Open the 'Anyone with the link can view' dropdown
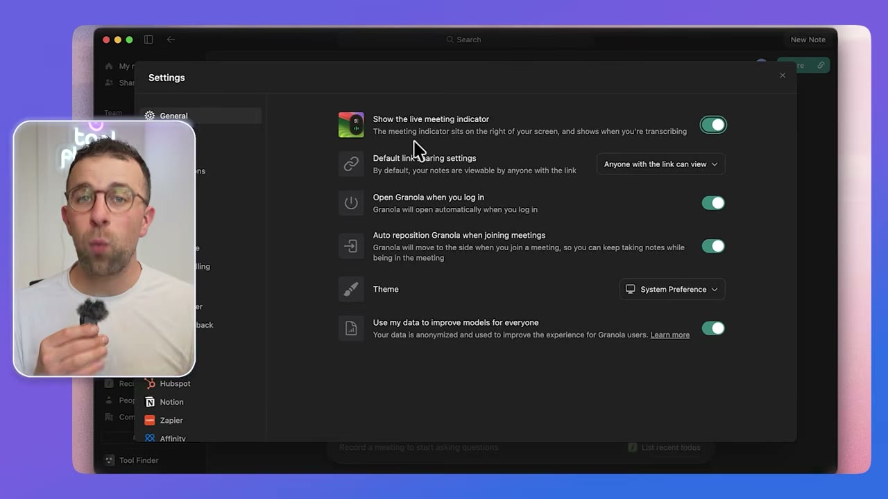Screen dimensions: 888x499 point(661,164)
